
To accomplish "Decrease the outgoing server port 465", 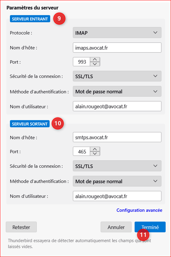I will pyautogui.click(x=95, y=153).
